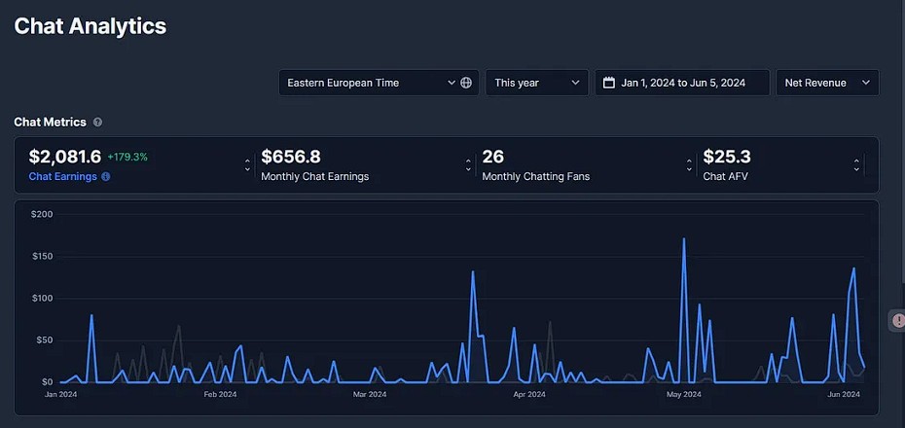Image resolution: width=905 pixels, height=428 pixels.
Task: Expand the Net Revenue dropdown
Action: (826, 83)
